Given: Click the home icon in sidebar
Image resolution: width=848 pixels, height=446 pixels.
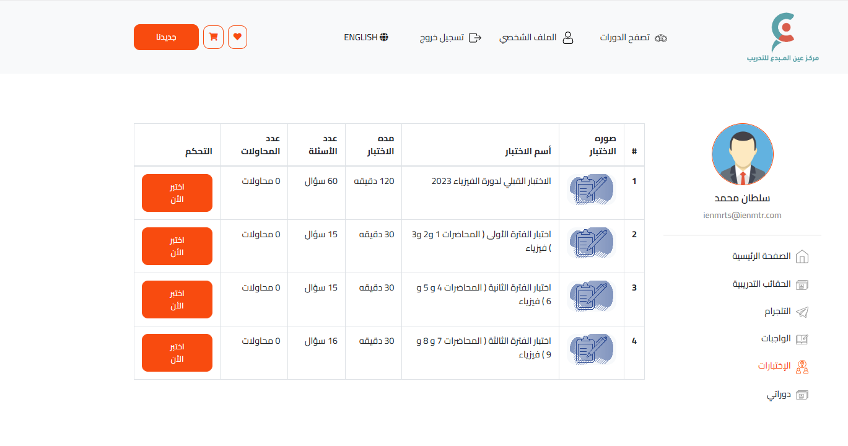Looking at the screenshot, I should click(x=802, y=256).
